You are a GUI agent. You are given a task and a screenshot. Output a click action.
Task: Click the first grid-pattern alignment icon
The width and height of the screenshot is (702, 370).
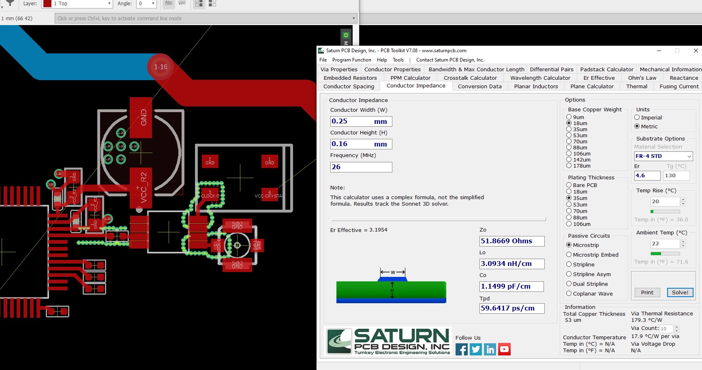pyautogui.click(x=199, y=3)
